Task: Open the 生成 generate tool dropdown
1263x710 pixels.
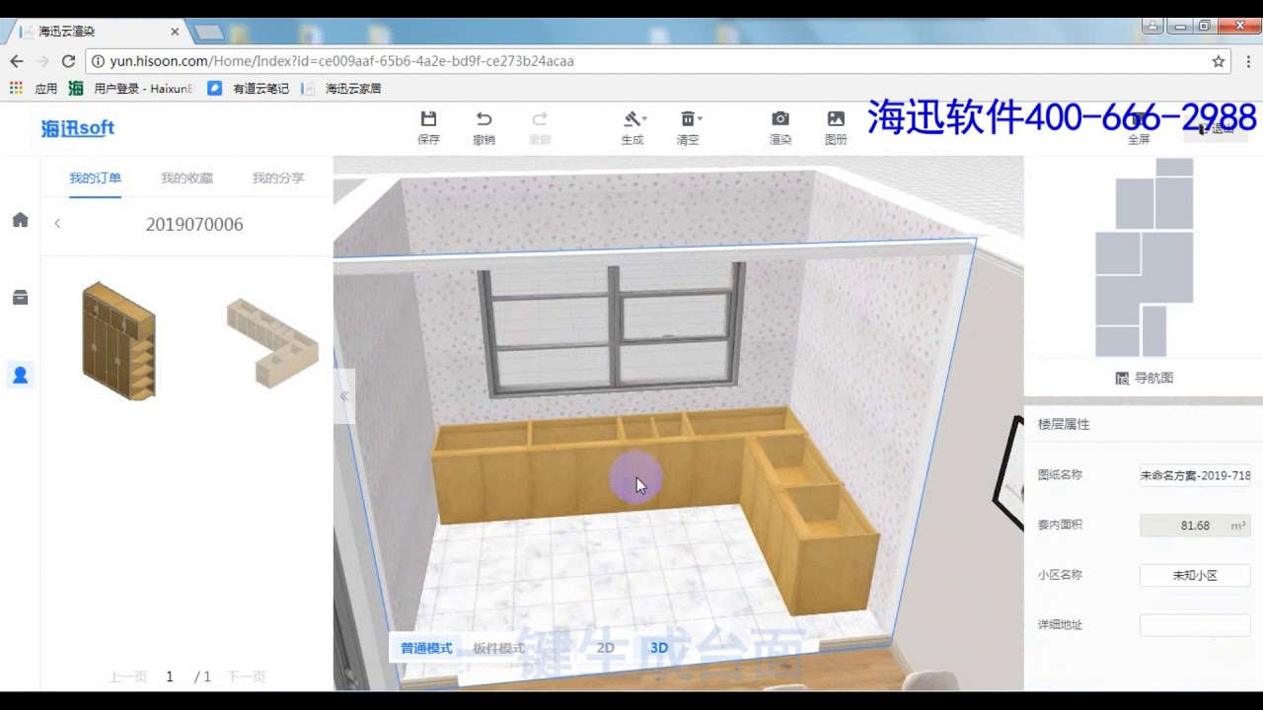Action: pyautogui.click(x=633, y=127)
